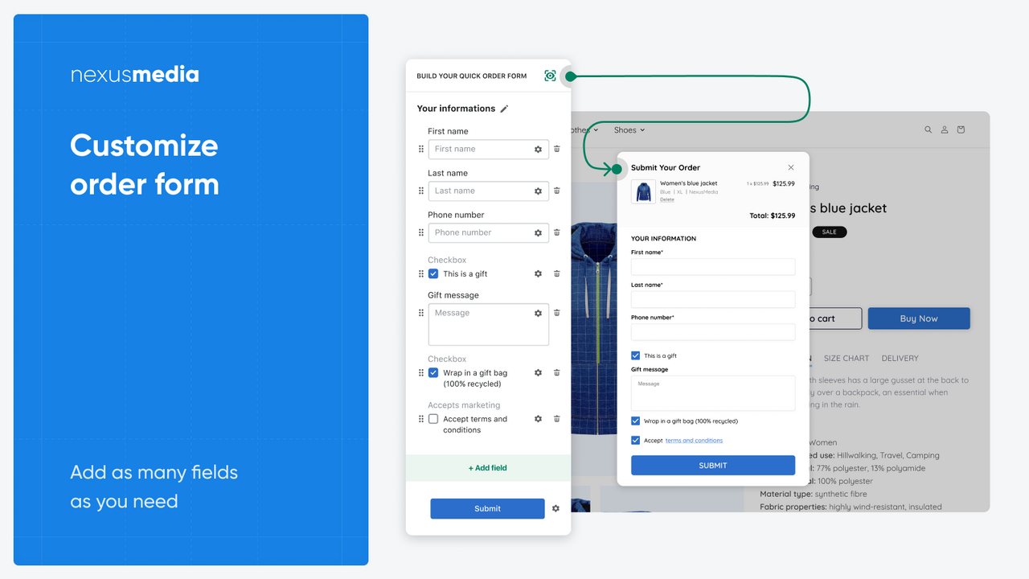
Task: Switch to the DELIVERY tab
Action: (x=900, y=359)
